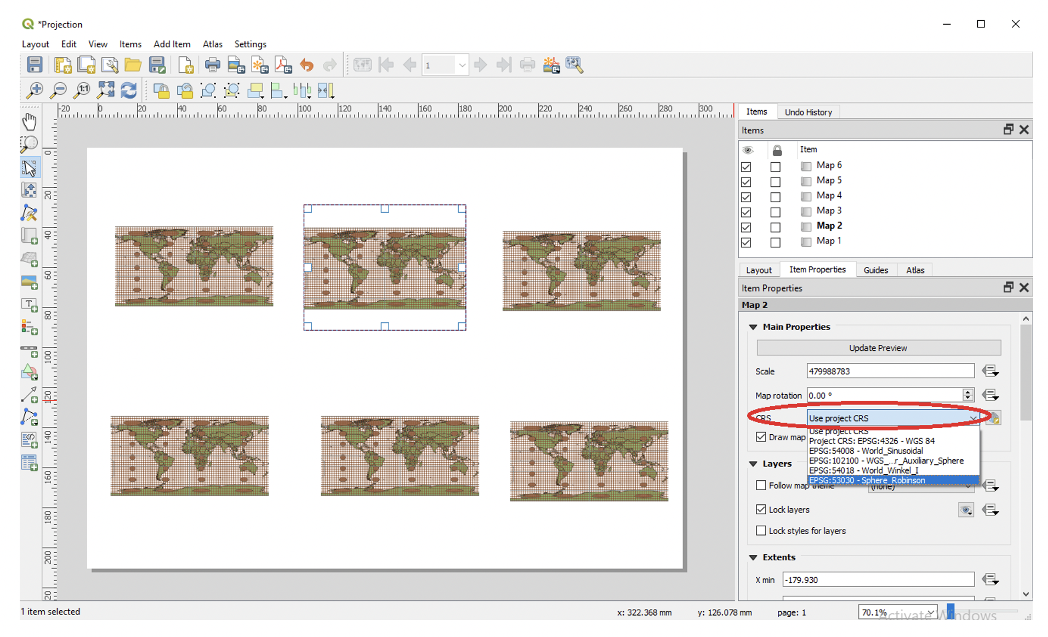Click the Refresh View icon
The width and height of the screenshot is (1048, 637).
click(x=129, y=90)
